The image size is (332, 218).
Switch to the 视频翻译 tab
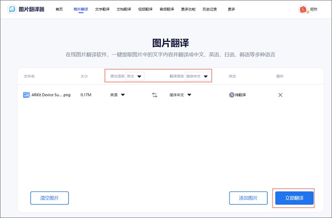pyautogui.click(x=145, y=9)
